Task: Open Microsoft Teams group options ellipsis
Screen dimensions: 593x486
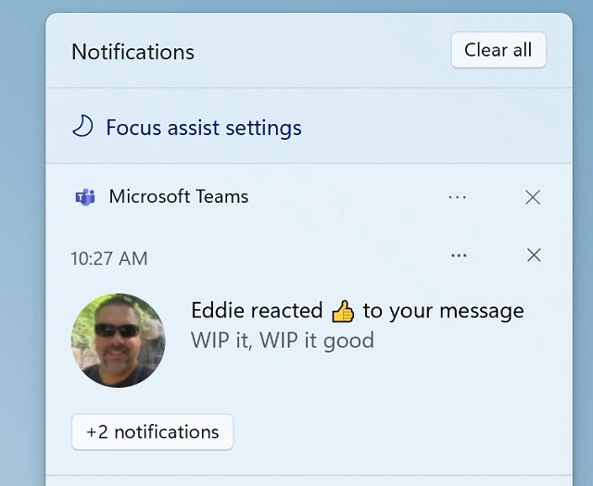Action: (457, 197)
